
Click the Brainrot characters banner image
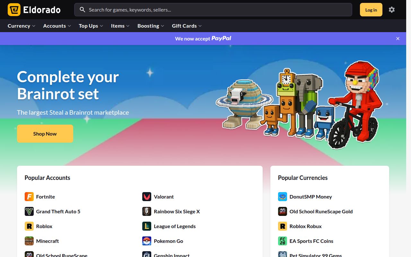click(x=299, y=104)
